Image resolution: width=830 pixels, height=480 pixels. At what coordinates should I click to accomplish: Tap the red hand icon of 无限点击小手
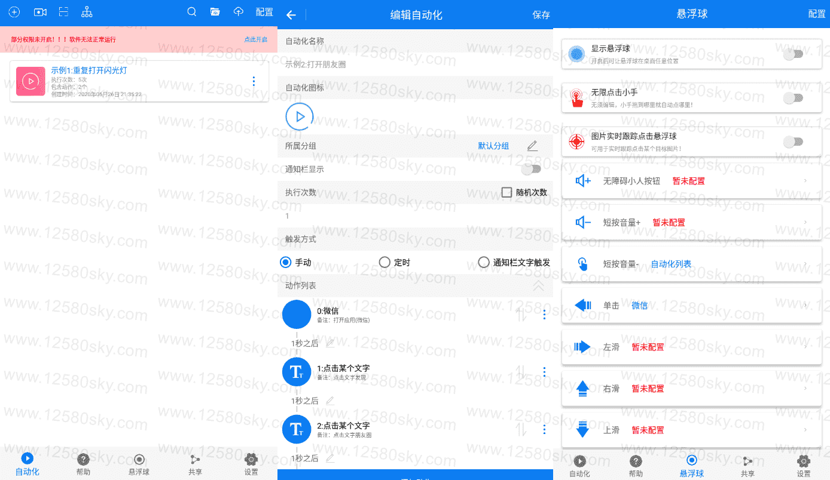tap(576, 98)
